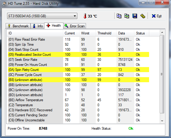Image resolution: width=171 pixels, height=138 pixels.
Task: Open options via the wrench icon
Action: coord(143,16)
